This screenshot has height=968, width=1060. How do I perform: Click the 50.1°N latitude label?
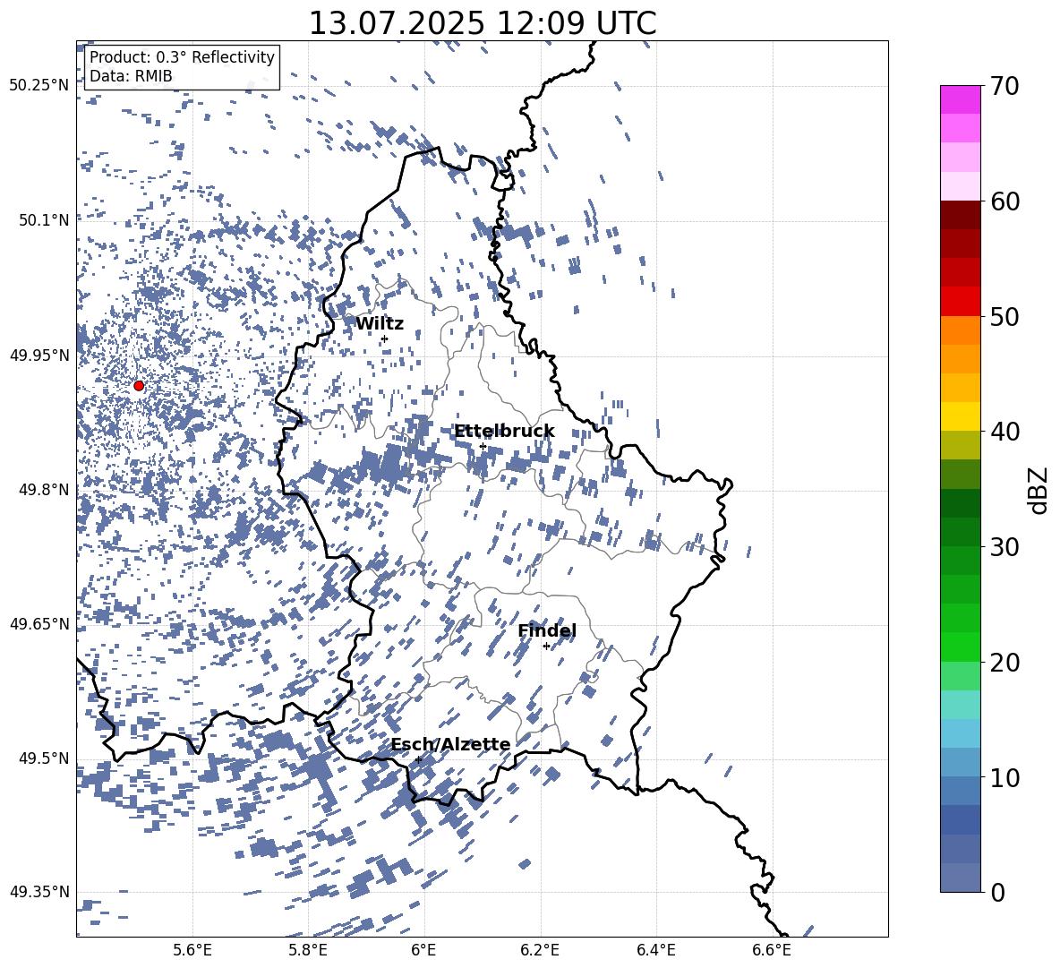(44, 220)
